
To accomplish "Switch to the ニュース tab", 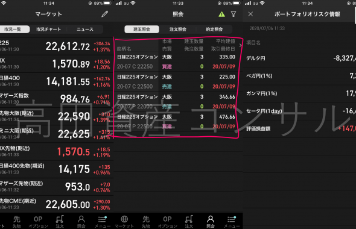I will pos(85,30).
